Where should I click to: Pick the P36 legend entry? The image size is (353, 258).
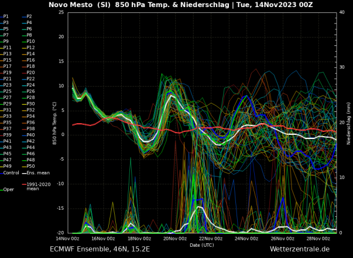pyautogui.click(x=28, y=123)
